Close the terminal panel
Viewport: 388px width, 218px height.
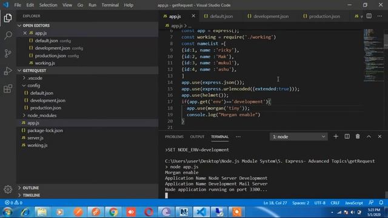(x=380, y=136)
